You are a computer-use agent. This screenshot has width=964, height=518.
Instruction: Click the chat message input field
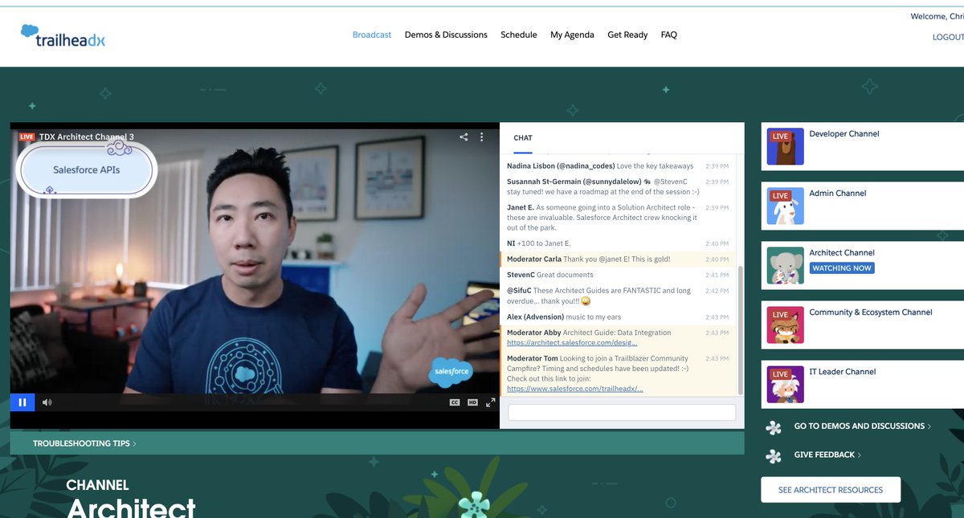(x=622, y=412)
